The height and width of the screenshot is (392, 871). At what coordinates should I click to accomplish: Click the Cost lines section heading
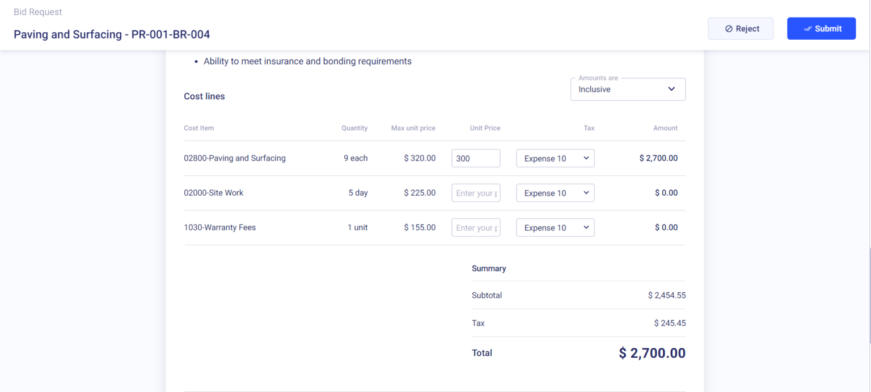pos(204,96)
